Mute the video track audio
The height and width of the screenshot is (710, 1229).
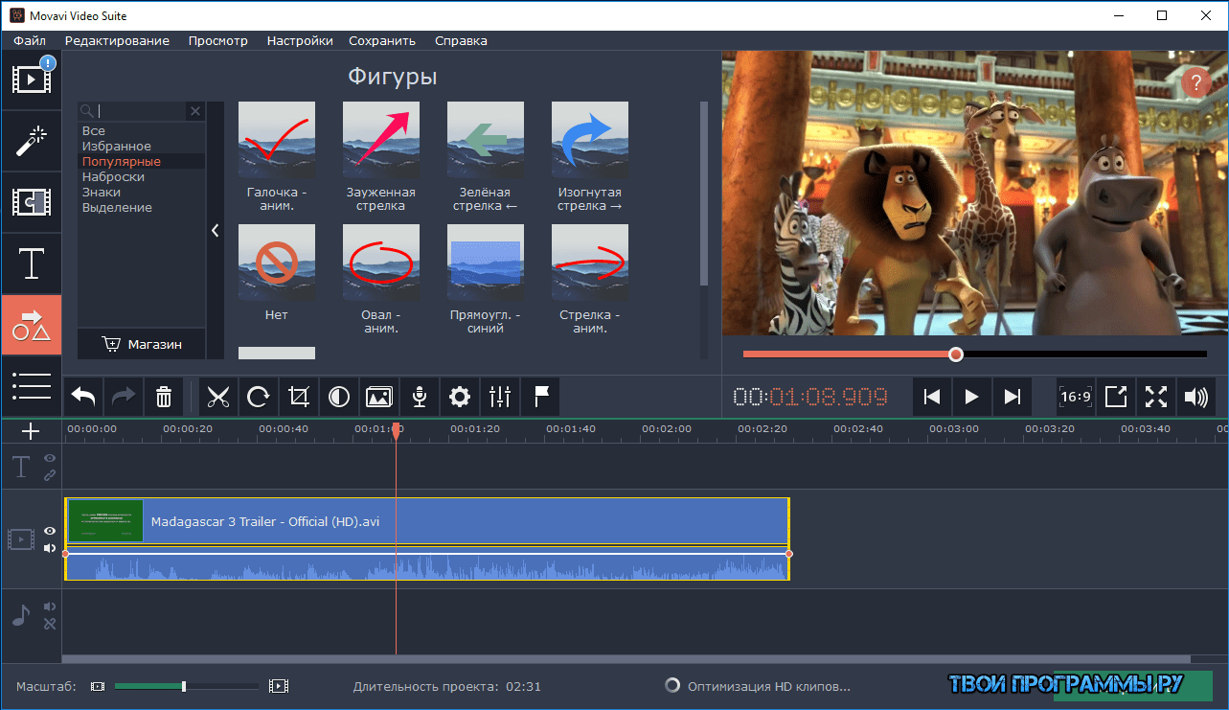tap(50, 548)
